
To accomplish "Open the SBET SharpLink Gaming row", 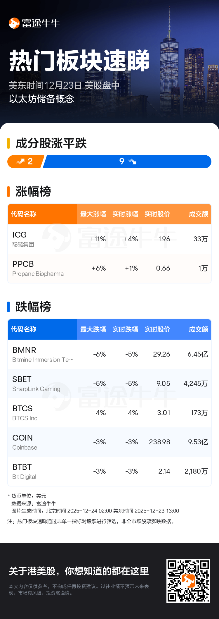I will 109,384.
